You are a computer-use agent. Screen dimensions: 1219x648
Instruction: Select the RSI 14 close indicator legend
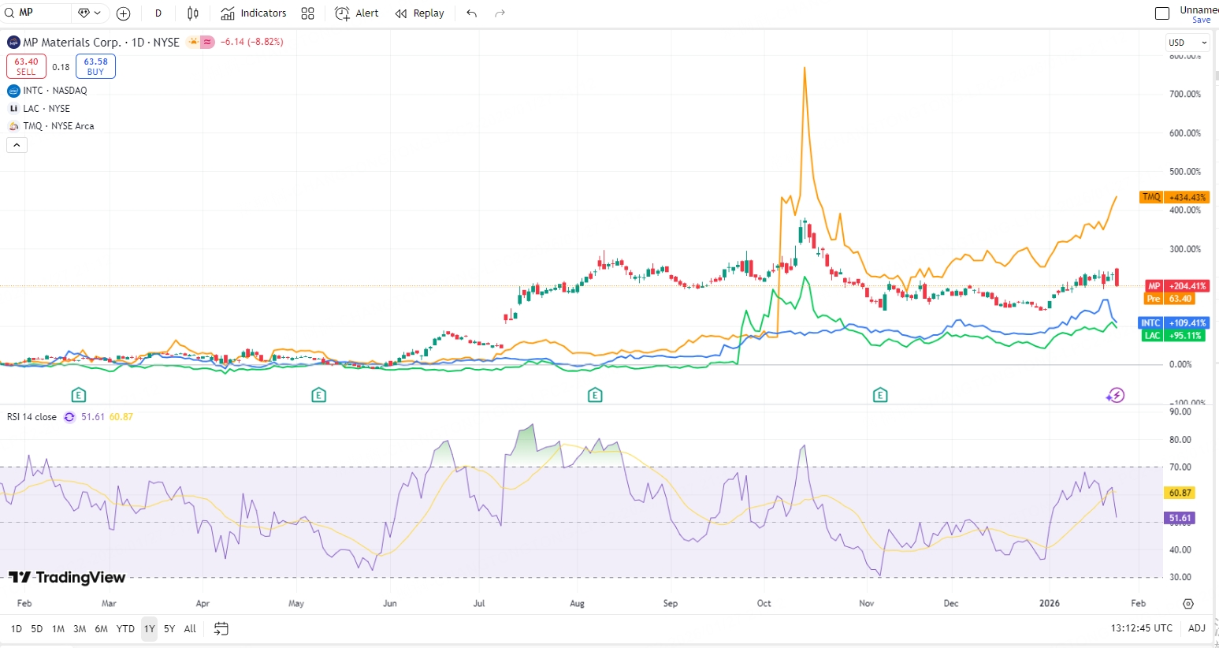(32, 417)
